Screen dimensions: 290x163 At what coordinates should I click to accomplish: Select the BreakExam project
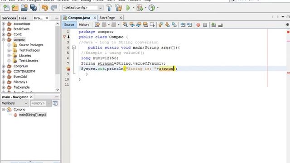[x=21, y=29]
